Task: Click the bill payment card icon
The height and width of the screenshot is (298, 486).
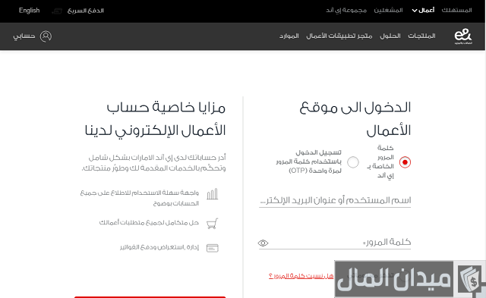Action: [213, 248]
